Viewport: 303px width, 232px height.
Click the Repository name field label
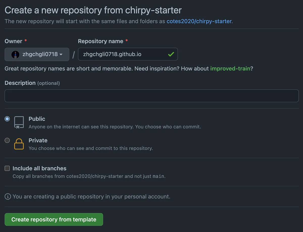click(x=100, y=41)
